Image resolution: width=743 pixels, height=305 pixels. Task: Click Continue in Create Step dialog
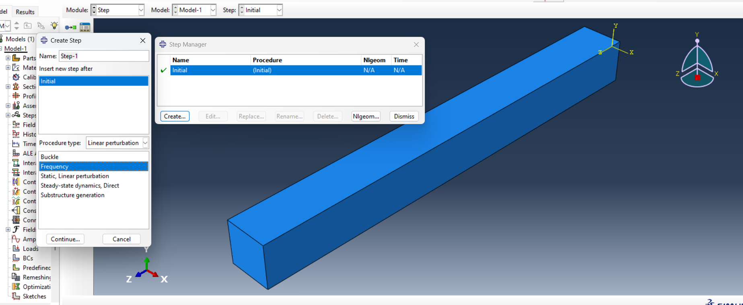tap(65, 239)
